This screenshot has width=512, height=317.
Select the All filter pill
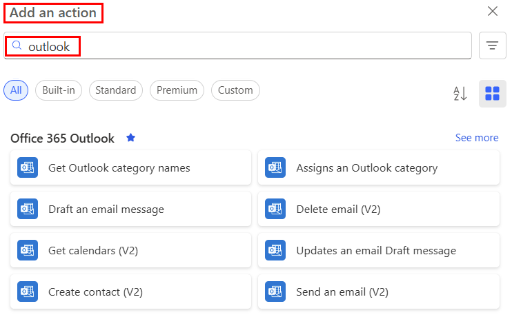coord(16,90)
